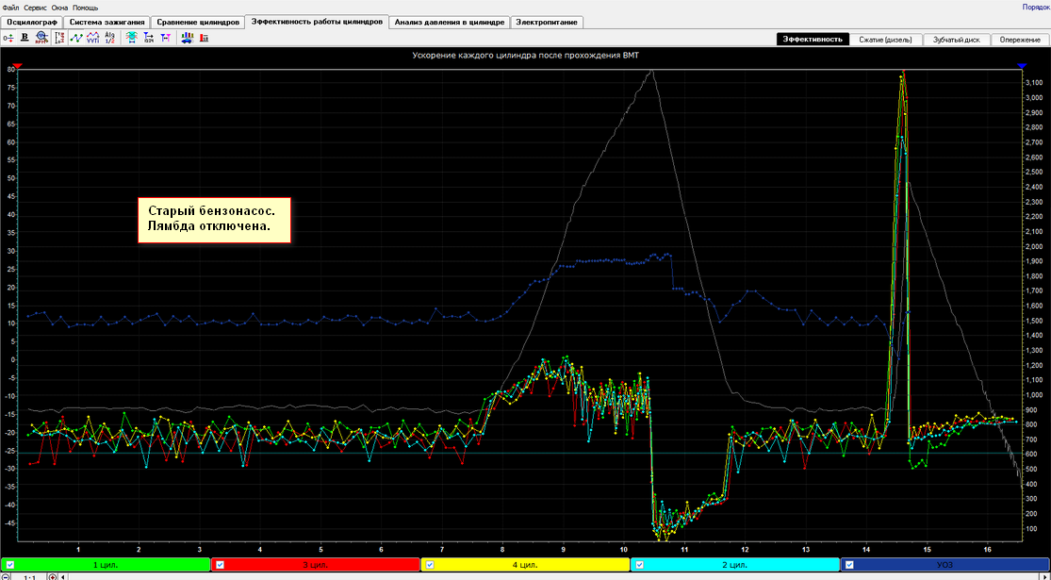Click the Alg 1/2 algorithm icon
The image size is (1051, 580).
click(110, 39)
